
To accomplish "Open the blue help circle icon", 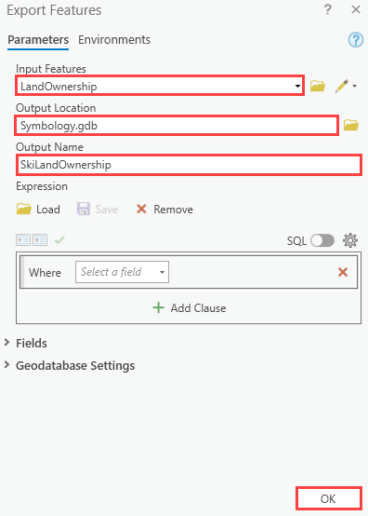I will [356, 40].
